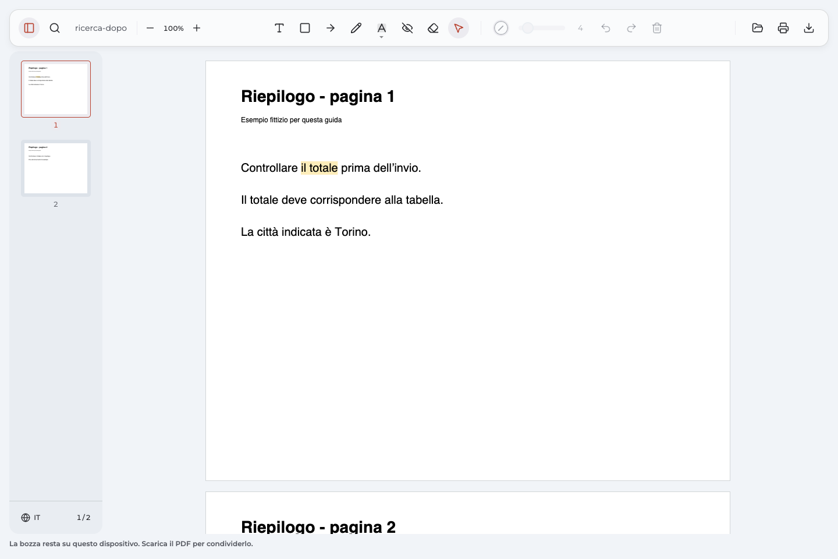The width and height of the screenshot is (838, 559).
Task: Select the Arrow tool
Action: [331, 28]
